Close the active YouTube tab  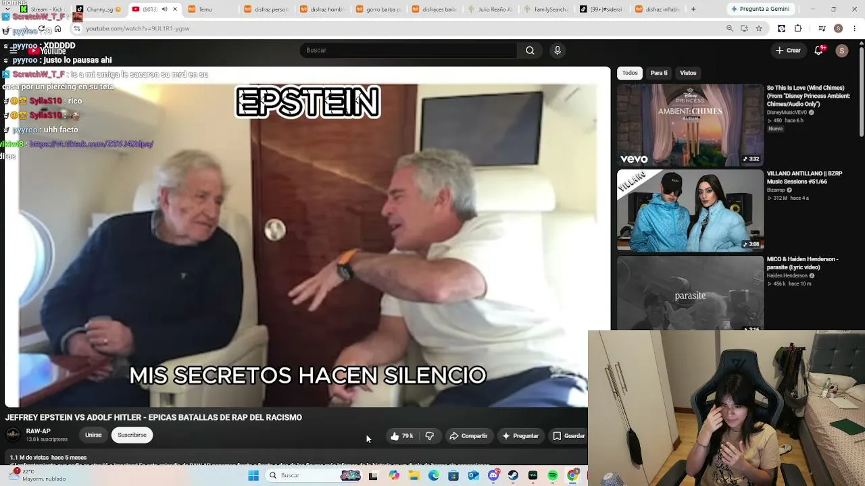pos(175,9)
